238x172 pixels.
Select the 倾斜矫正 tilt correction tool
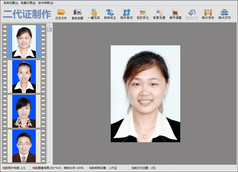click(x=110, y=13)
